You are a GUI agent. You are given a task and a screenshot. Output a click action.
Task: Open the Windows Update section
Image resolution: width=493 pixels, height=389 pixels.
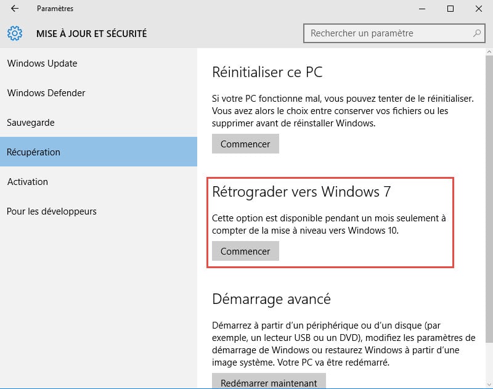(42, 63)
